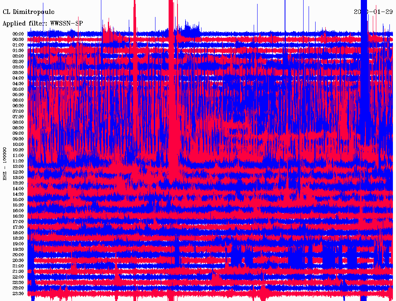Select the 12:00 noon time label
This screenshot has width=396, height=301.
pyautogui.click(x=18, y=166)
